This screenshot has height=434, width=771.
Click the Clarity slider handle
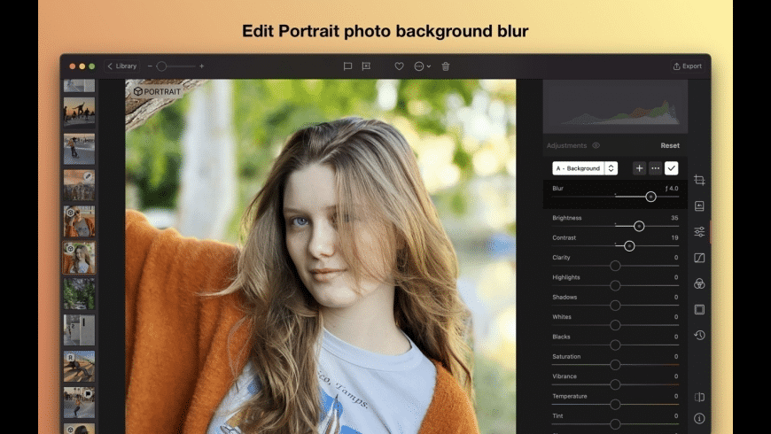tap(615, 266)
